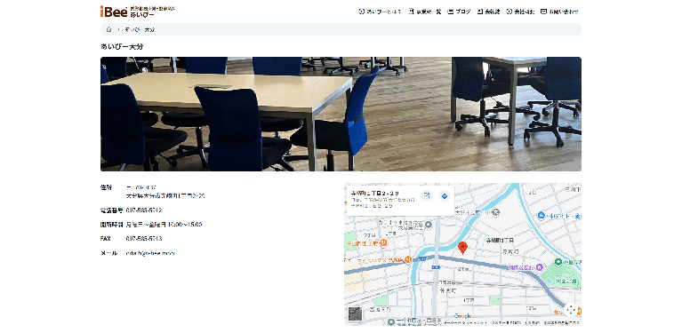Click the あいびー大分 breadcrumb entry
This screenshot has width=682, height=333.
[140, 29]
